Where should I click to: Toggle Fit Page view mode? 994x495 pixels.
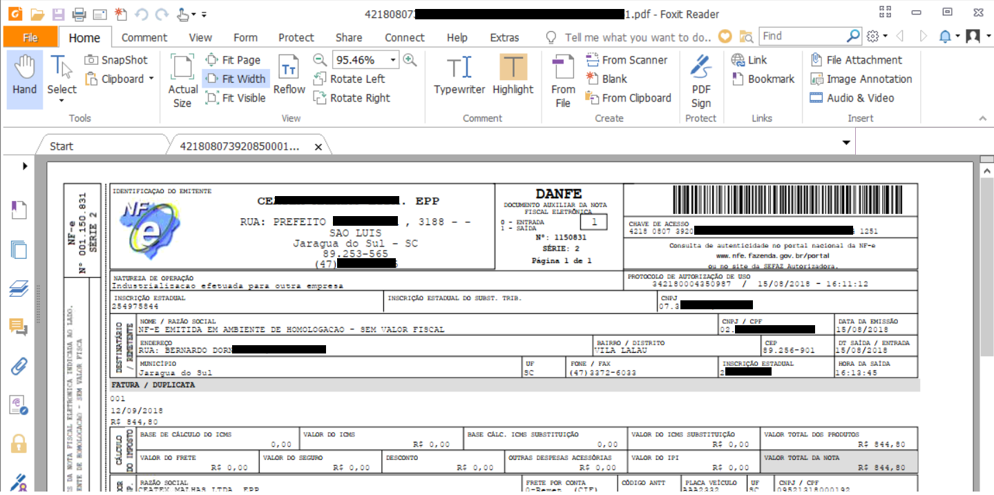[233, 60]
